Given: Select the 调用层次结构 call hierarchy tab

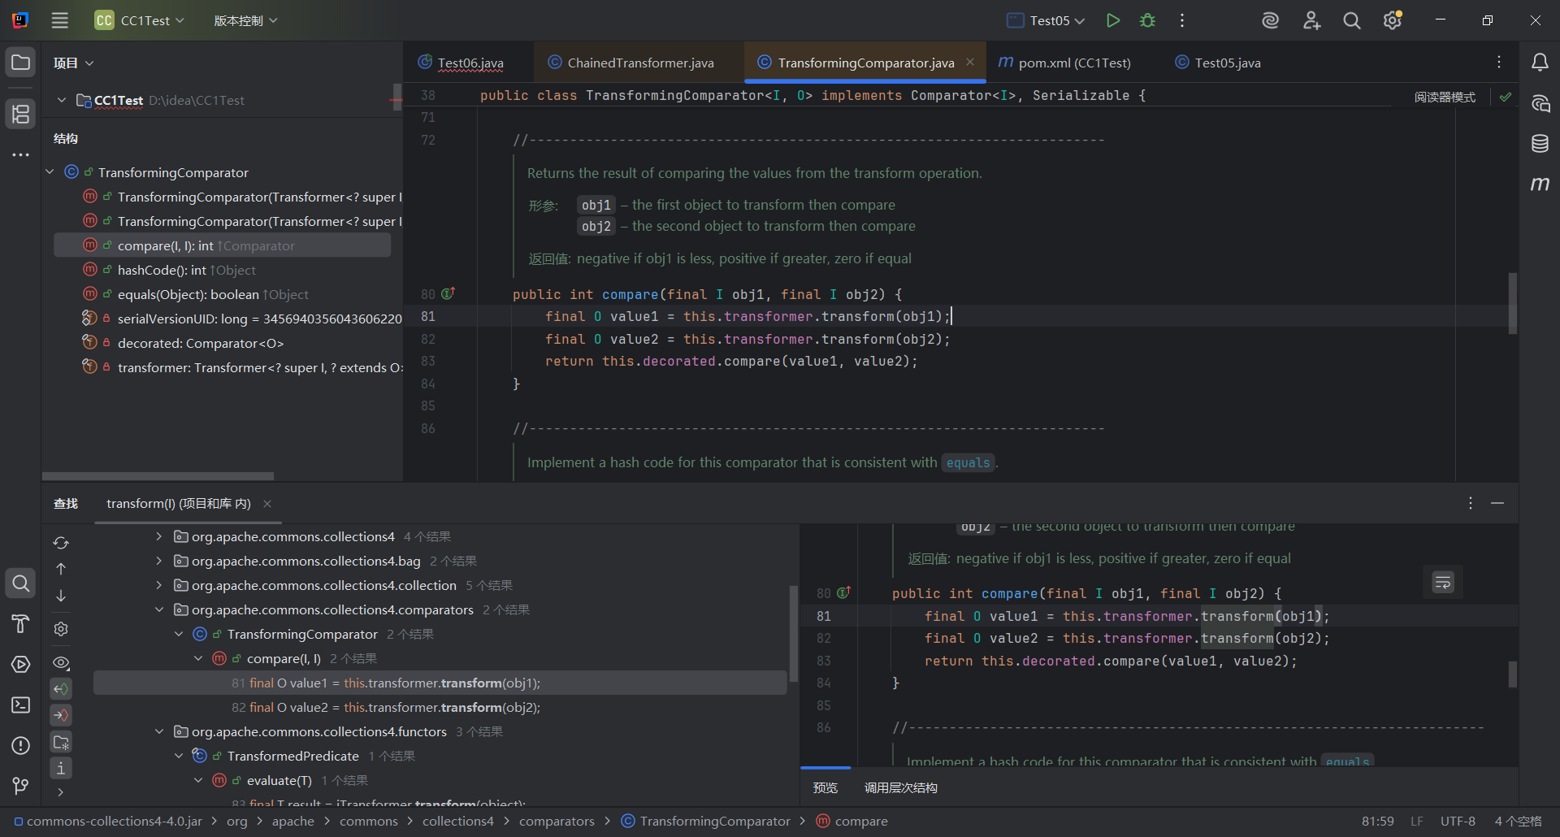Looking at the screenshot, I should click(x=900, y=787).
